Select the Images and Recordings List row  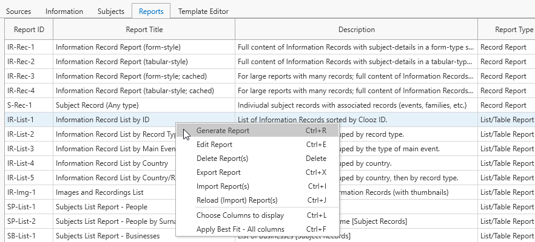[100, 192]
